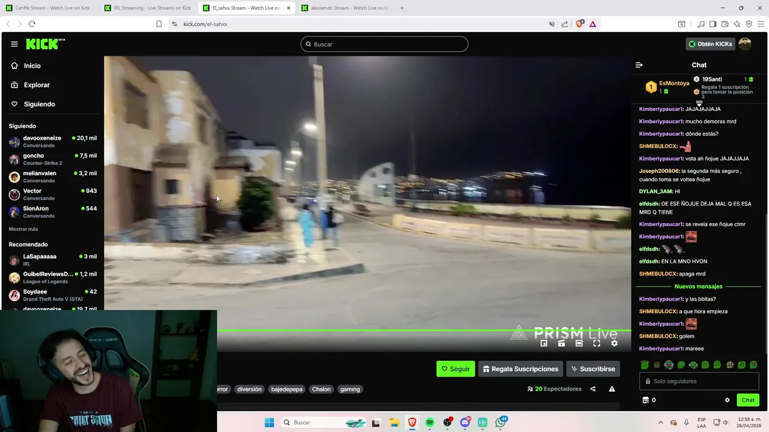
Task: Click the KICK logo
Action: pyautogui.click(x=45, y=44)
